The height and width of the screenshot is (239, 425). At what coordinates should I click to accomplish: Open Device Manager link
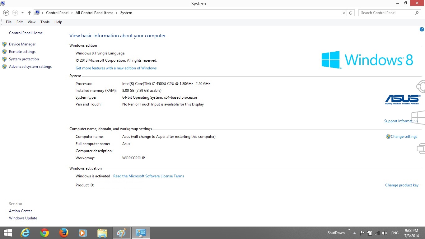point(22,44)
